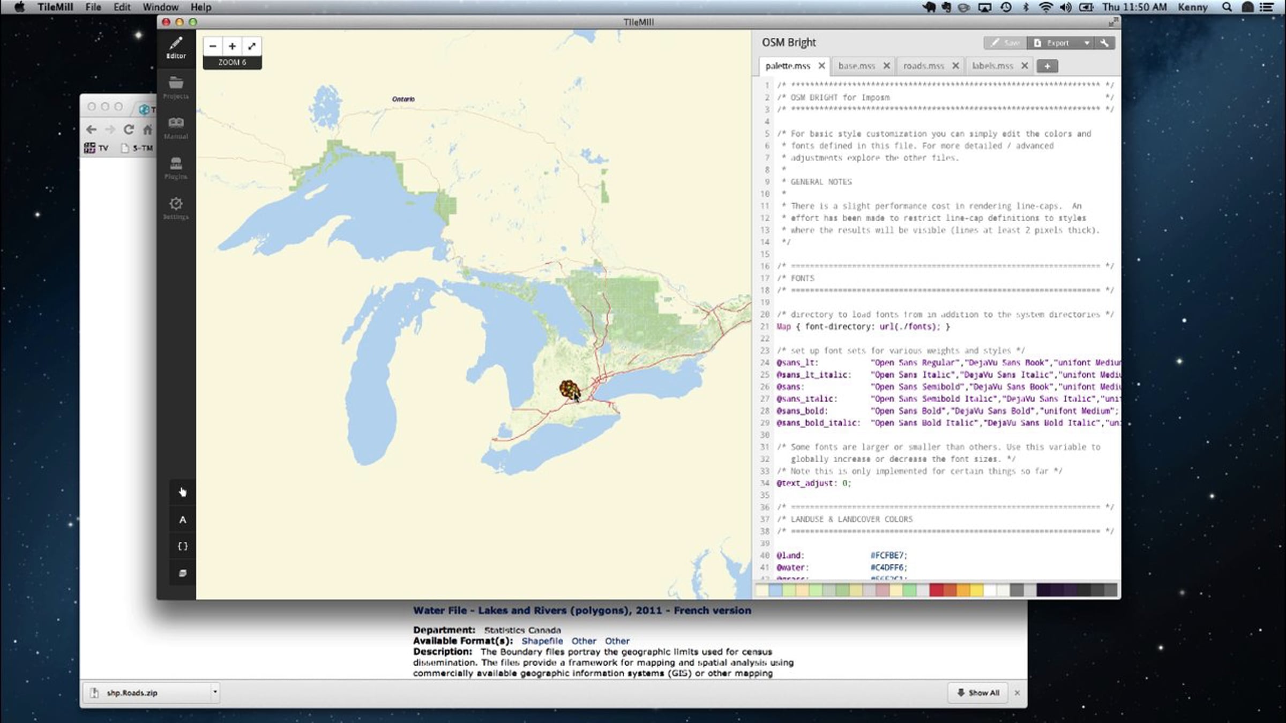Open project settings wrench icon

1104,43
